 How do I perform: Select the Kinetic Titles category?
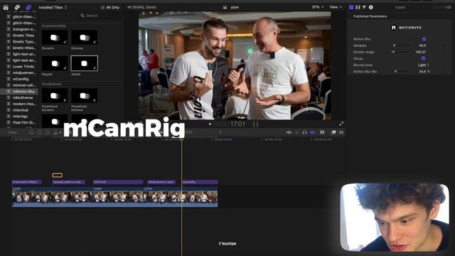coord(23,36)
